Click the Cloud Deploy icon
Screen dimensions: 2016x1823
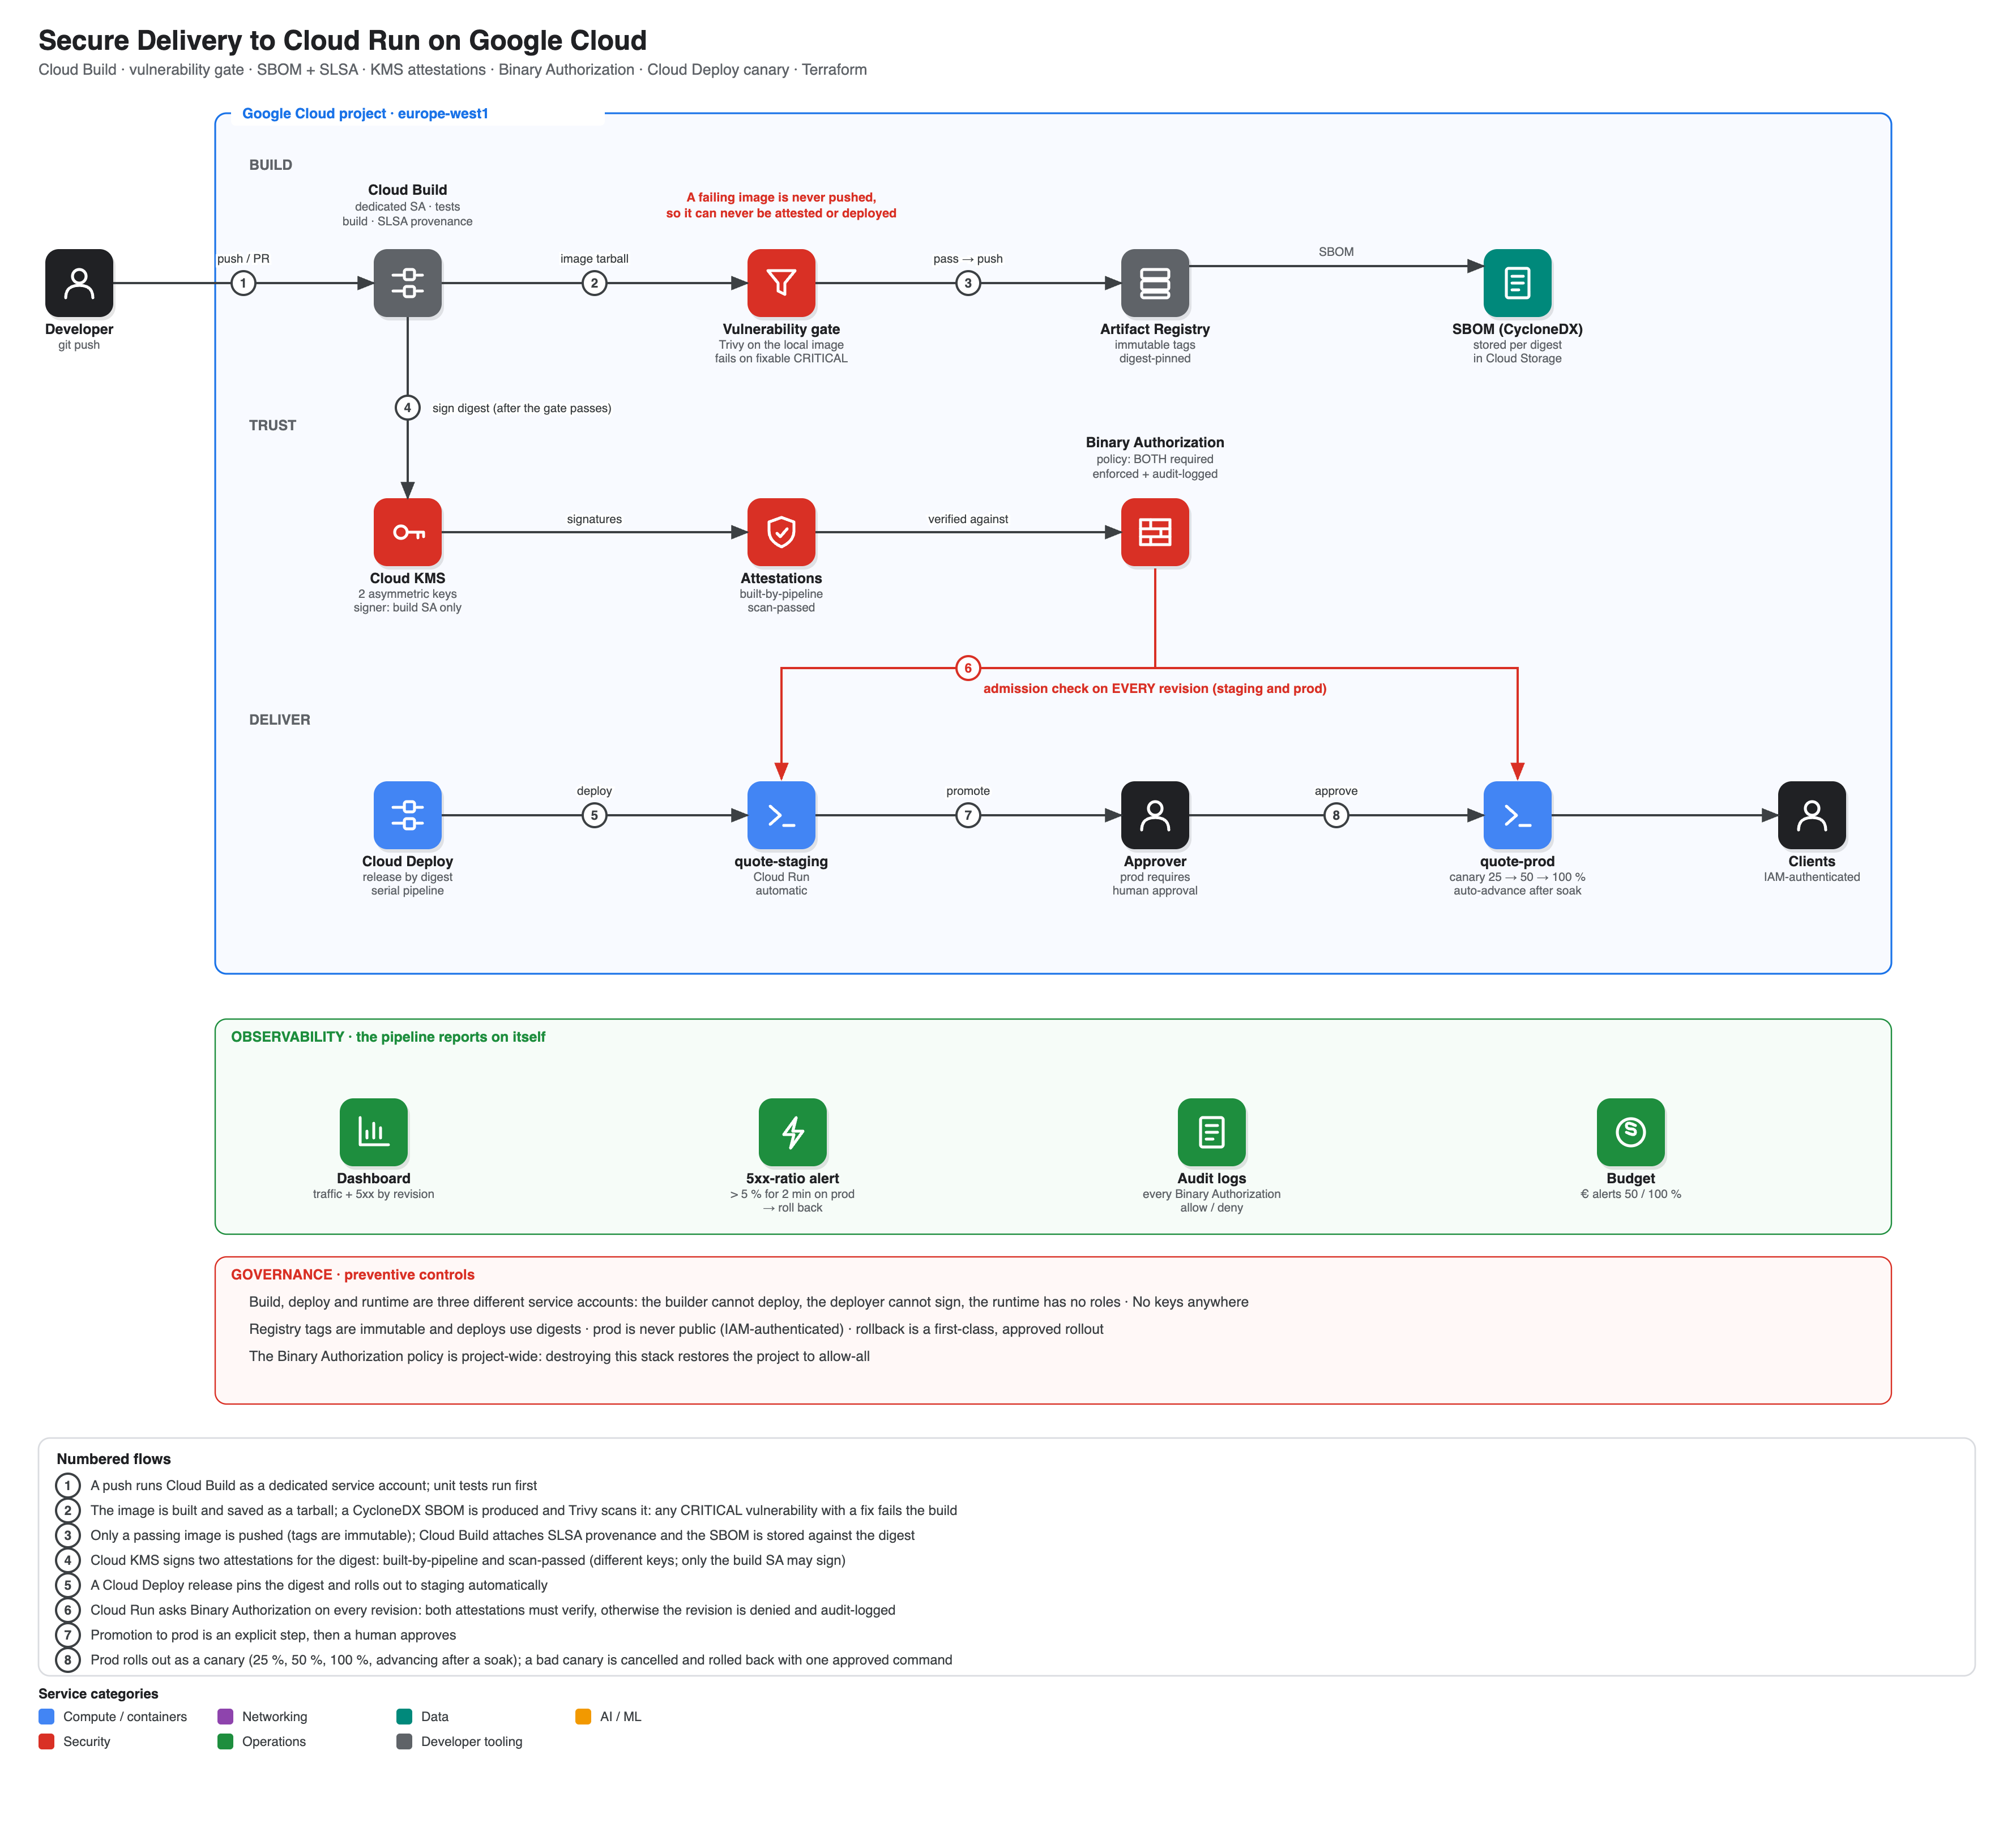(x=407, y=815)
